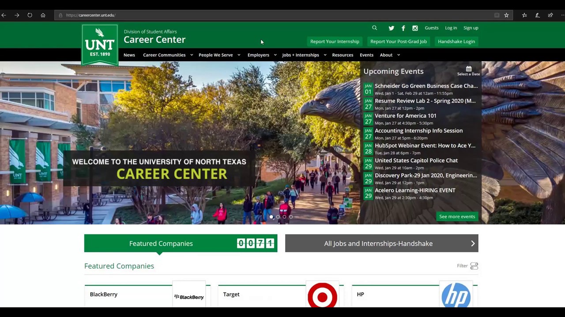Image resolution: width=565 pixels, height=317 pixels.
Task: Click the Division of Student Affairs text
Action: (x=150, y=32)
